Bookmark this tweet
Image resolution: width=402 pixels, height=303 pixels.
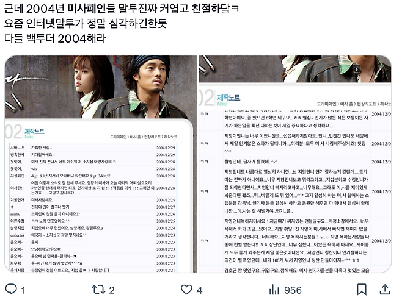[362, 290]
